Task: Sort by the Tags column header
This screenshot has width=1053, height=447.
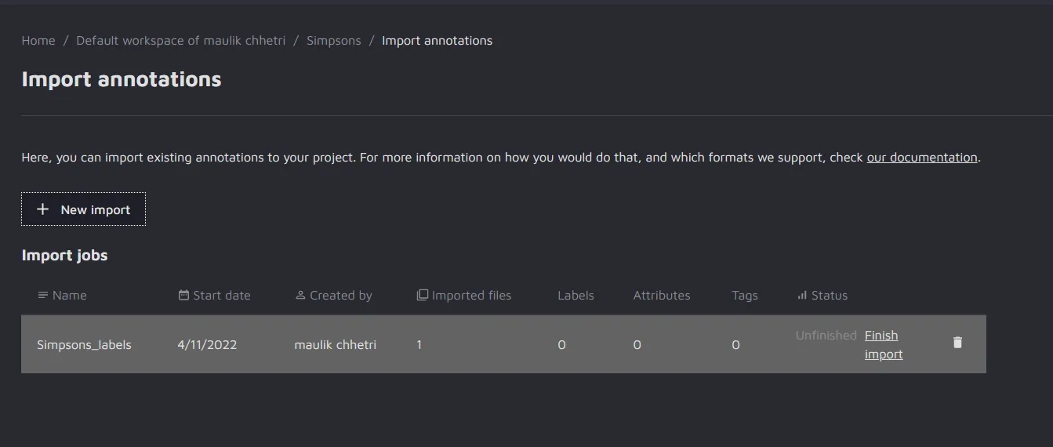Action: [744, 296]
